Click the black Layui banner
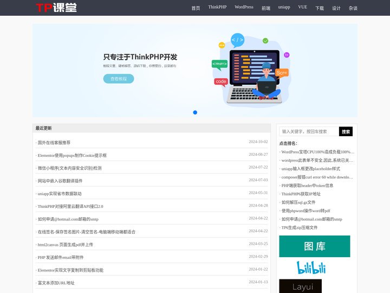This screenshot has width=390, height=293. (301, 286)
